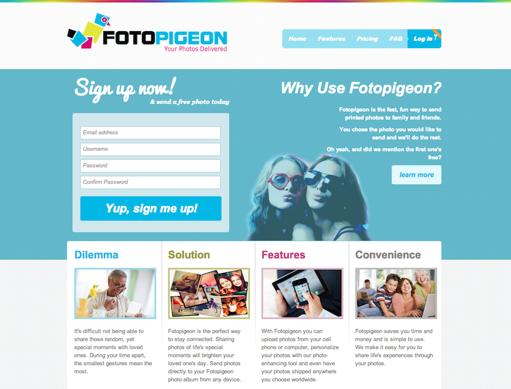511x389 pixels.
Task: Open the Solution photo collage thumbnail
Action: (209, 293)
